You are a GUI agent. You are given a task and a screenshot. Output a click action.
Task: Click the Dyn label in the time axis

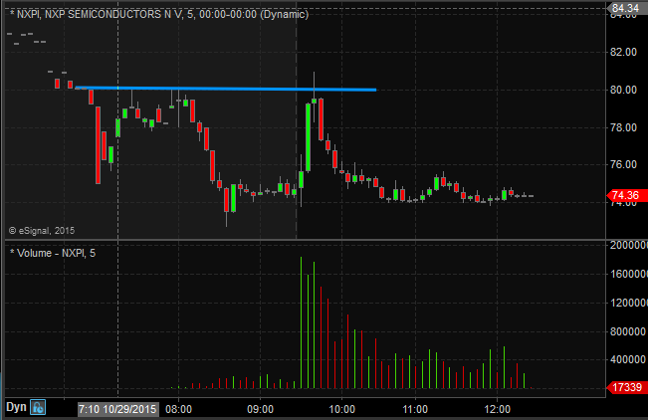coord(16,407)
